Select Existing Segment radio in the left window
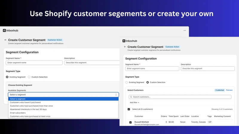 [7, 77]
